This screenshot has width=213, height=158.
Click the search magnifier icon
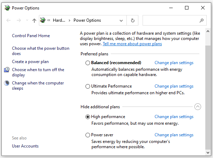(201, 20)
